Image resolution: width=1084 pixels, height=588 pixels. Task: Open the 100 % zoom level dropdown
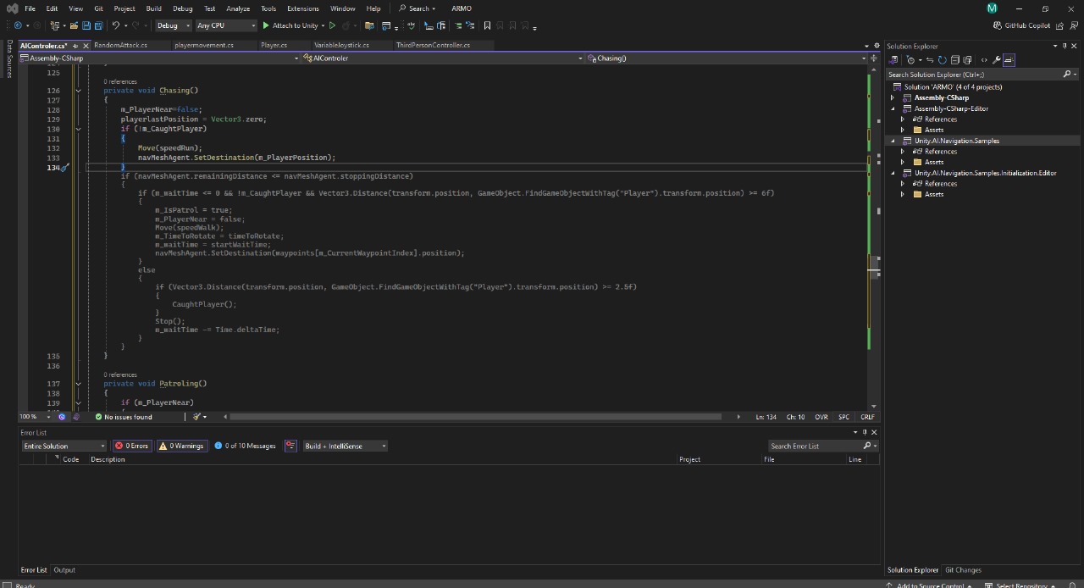tap(34, 417)
